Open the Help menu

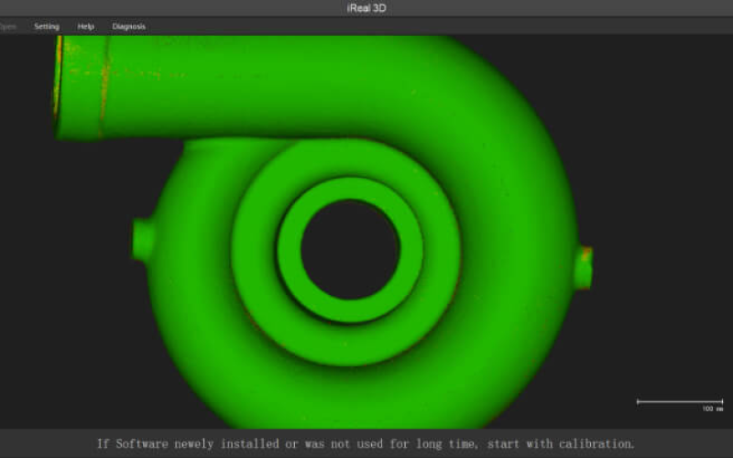[86, 27]
